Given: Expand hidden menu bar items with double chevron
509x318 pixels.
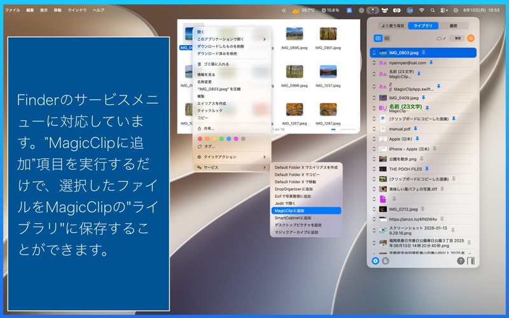Looking at the screenshot, I should (284, 10).
